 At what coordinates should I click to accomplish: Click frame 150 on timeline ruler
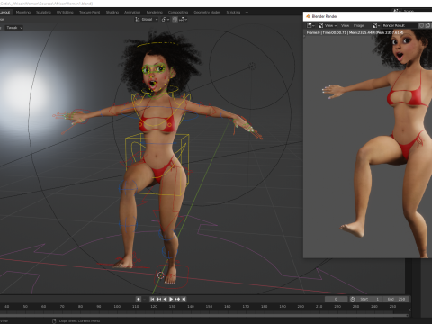[209, 307]
